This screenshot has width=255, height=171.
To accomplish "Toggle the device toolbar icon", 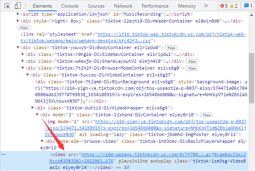I will pyautogui.click(x=18, y=6).
